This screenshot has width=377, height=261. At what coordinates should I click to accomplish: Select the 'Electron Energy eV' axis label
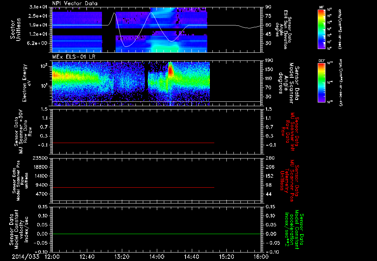click(27, 83)
